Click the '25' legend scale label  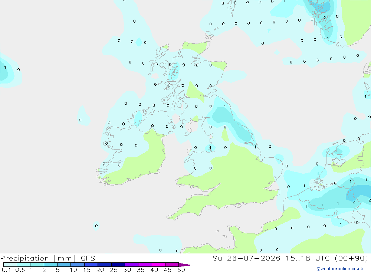point(114,270)
